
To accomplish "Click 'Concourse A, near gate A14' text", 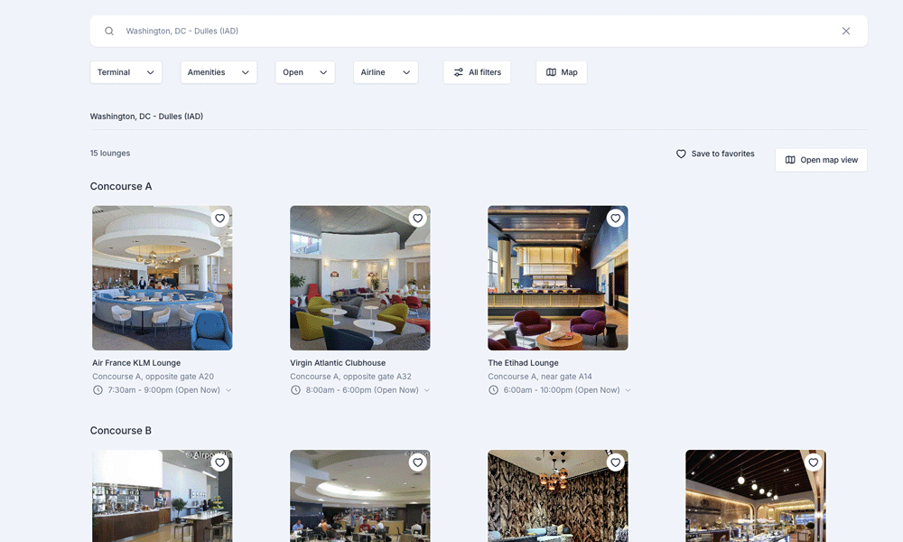I will tap(540, 377).
